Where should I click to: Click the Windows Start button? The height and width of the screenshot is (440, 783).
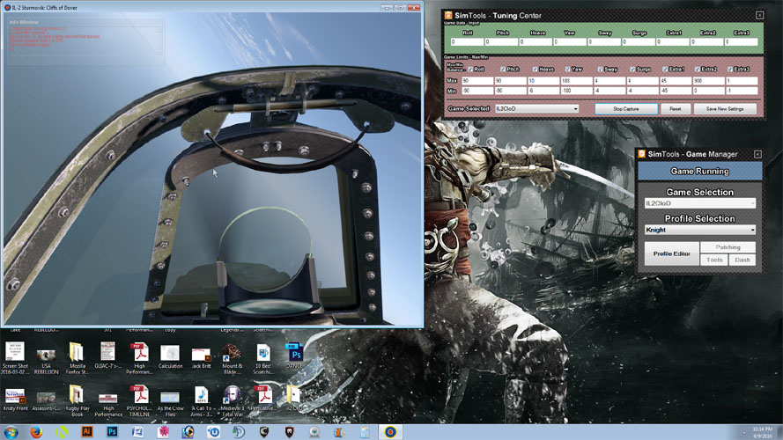point(11,431)
